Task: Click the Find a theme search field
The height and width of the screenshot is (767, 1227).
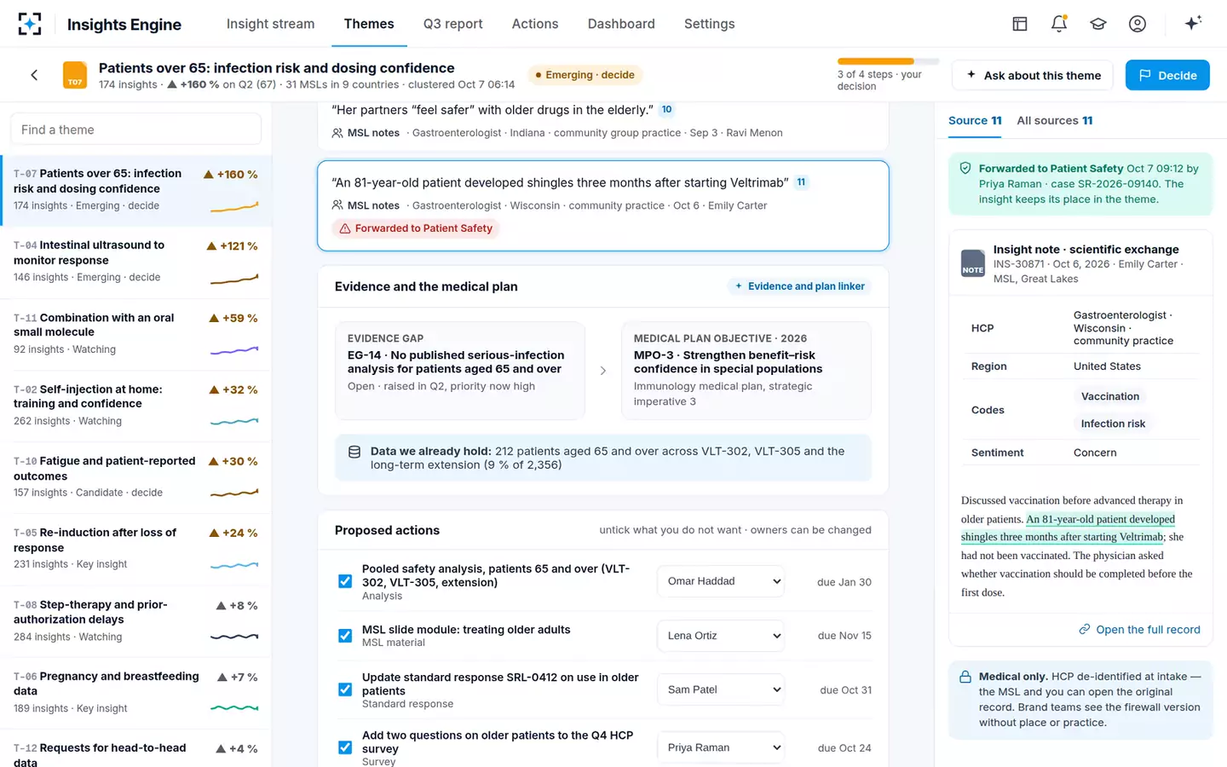Action: click(135, 130)
